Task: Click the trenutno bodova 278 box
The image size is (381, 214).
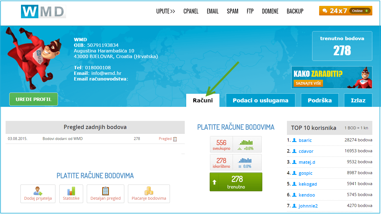Action: [x=342, y=46]
